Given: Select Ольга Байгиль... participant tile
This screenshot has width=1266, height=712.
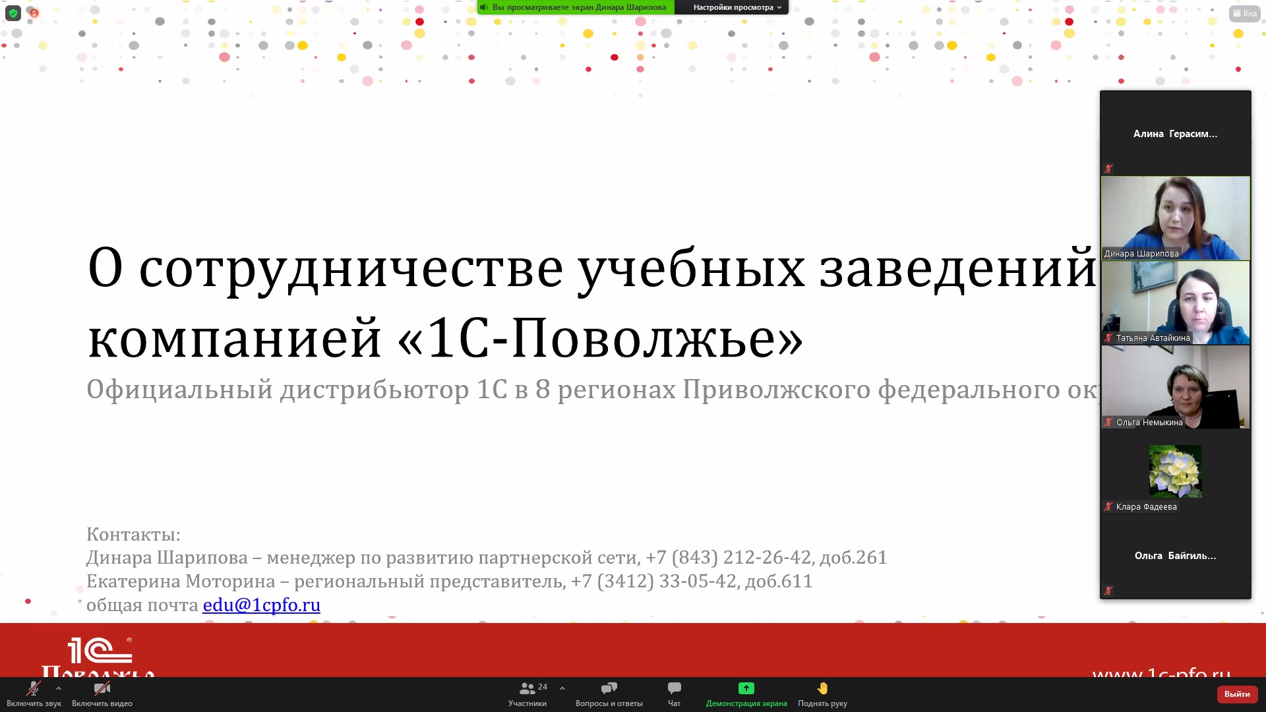Looking at the screenshot, I should tap(1176, 556).
